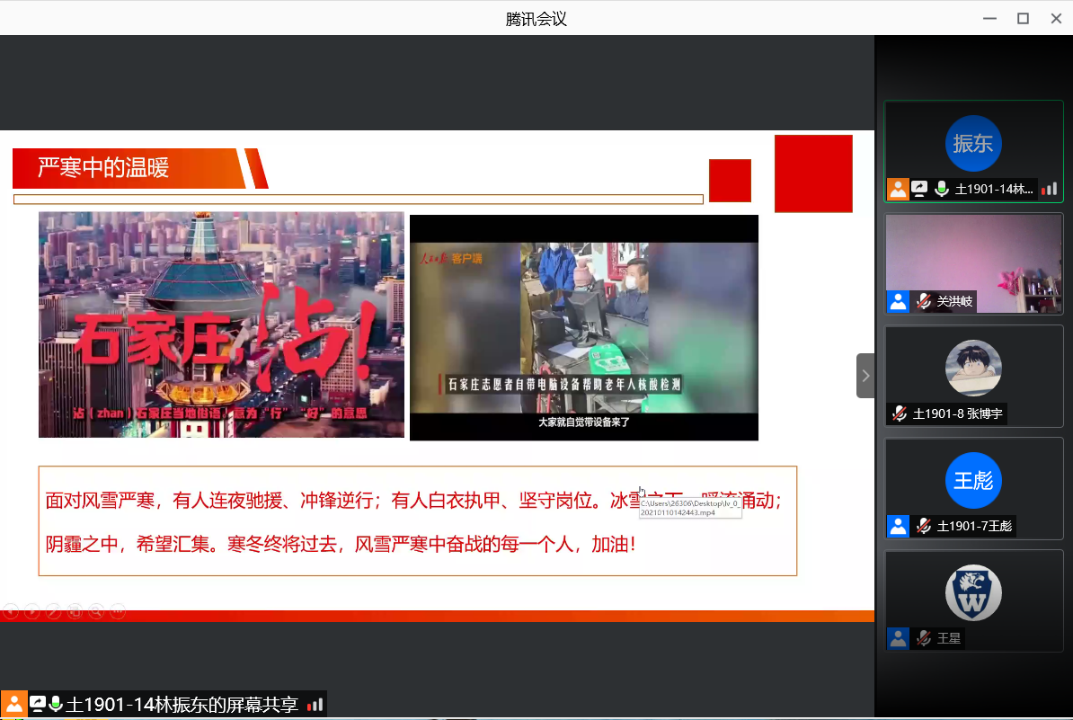This screenshot has height=720, width=1073.
Task: Play the 石家庄志愿者 news video on the slide
Action: point(584,328)
